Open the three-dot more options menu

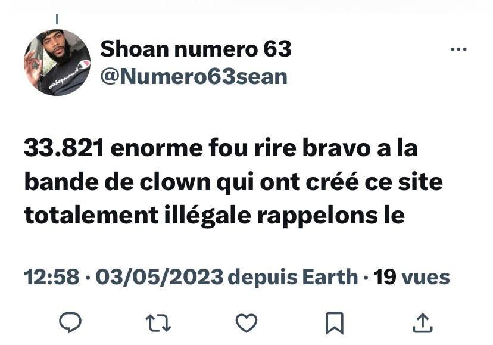458,49
